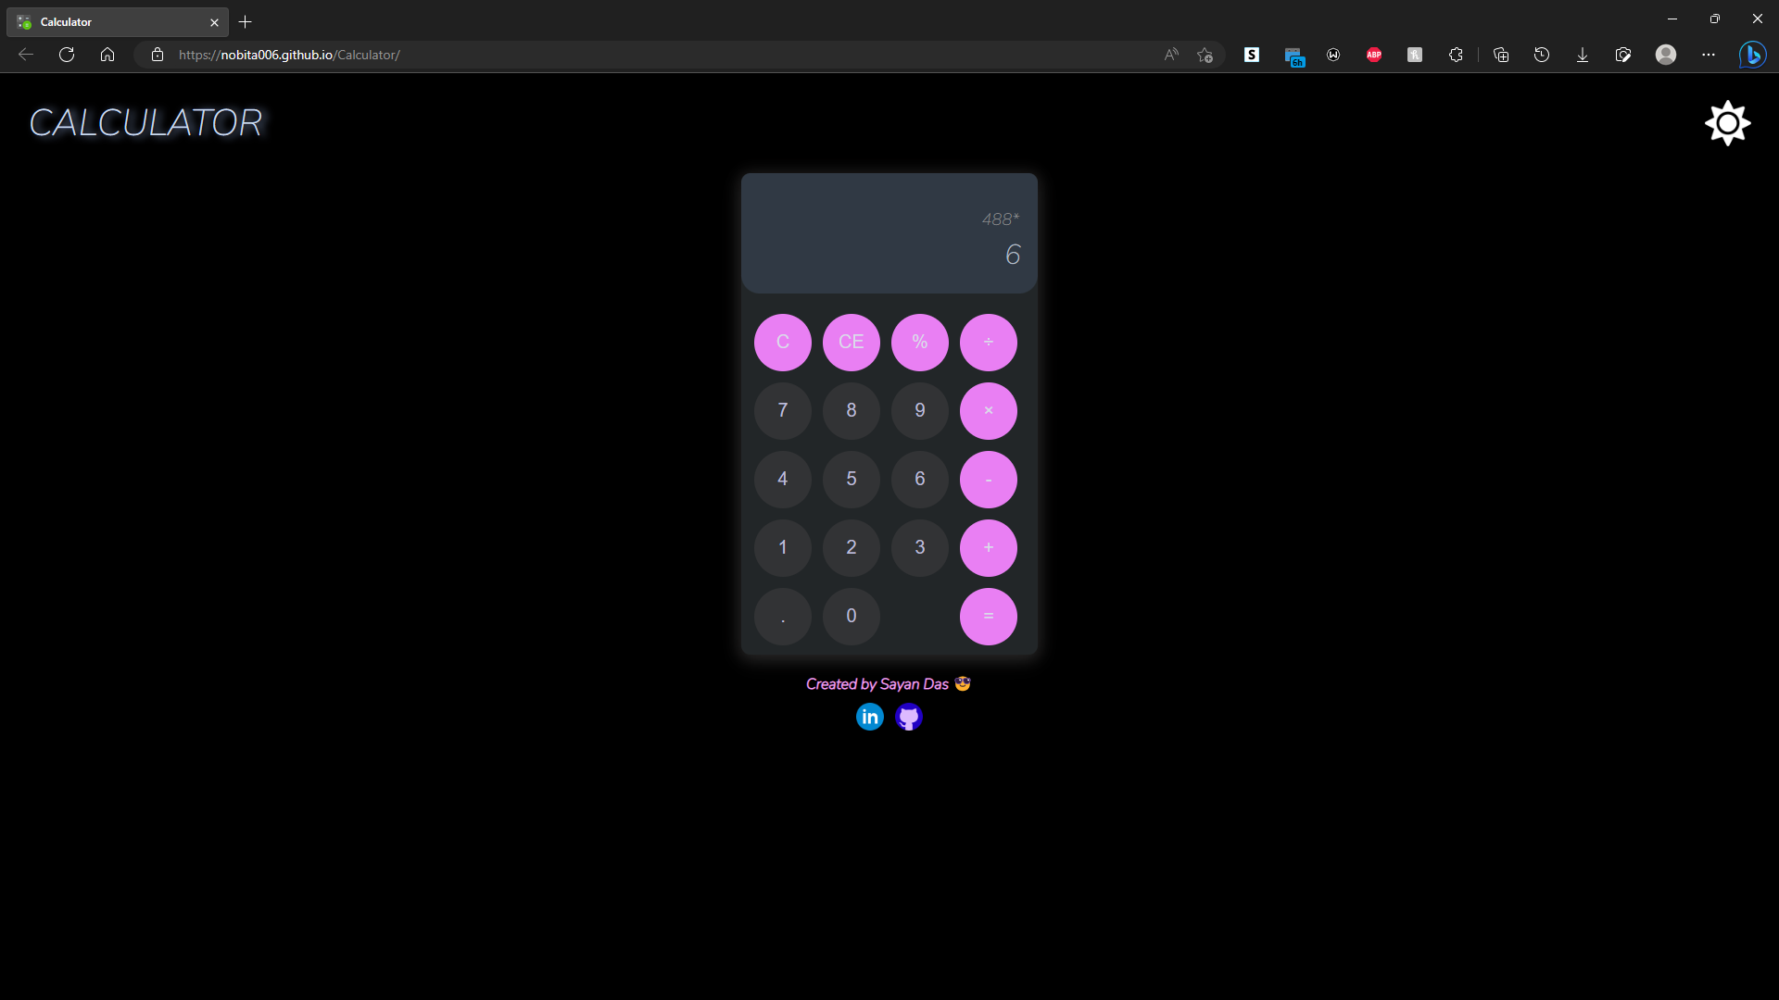
Task: Launch Web Capture screenshot tool
Action: click(x=1623, y=56)
